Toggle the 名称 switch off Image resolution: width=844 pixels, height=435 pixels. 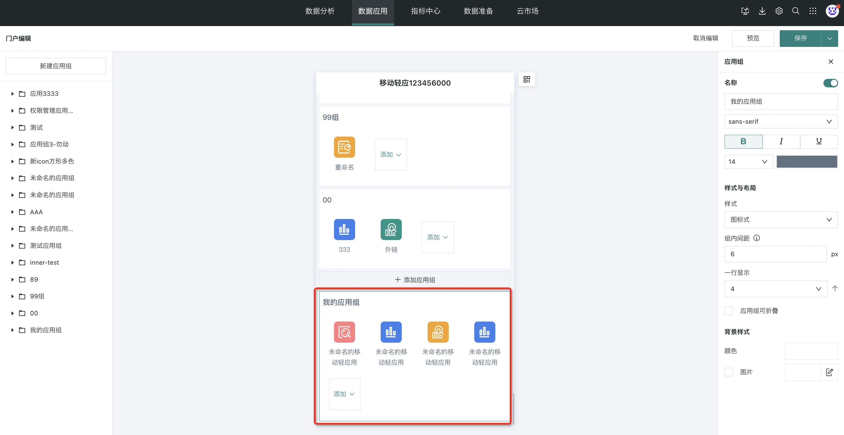point(830,83)
